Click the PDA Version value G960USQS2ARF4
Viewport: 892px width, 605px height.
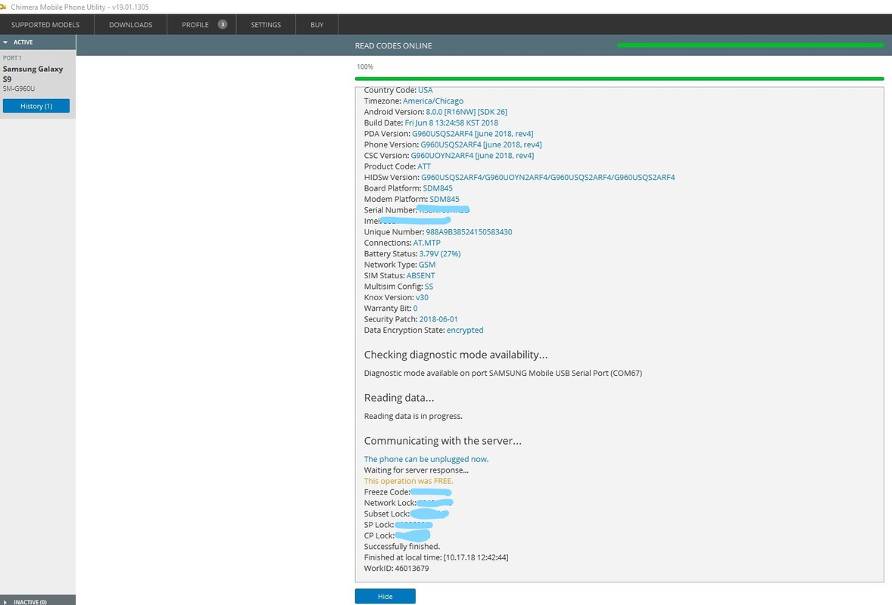473,134
